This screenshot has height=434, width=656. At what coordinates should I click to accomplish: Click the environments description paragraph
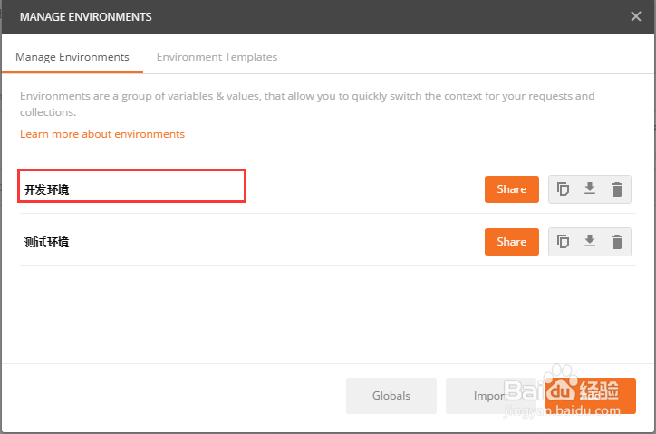coord(306,104)
